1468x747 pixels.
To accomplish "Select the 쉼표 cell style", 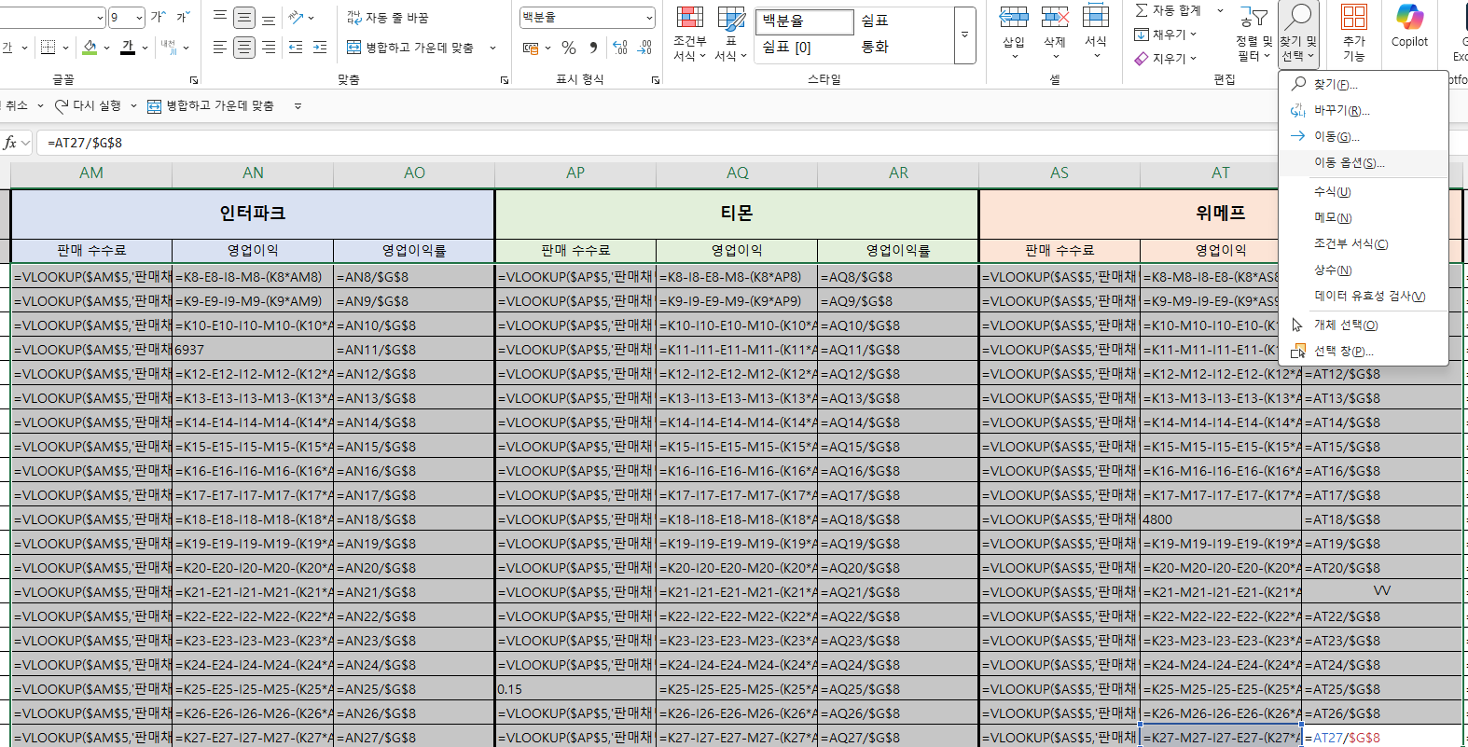I will pyautogui.click(x=874, y=21).
